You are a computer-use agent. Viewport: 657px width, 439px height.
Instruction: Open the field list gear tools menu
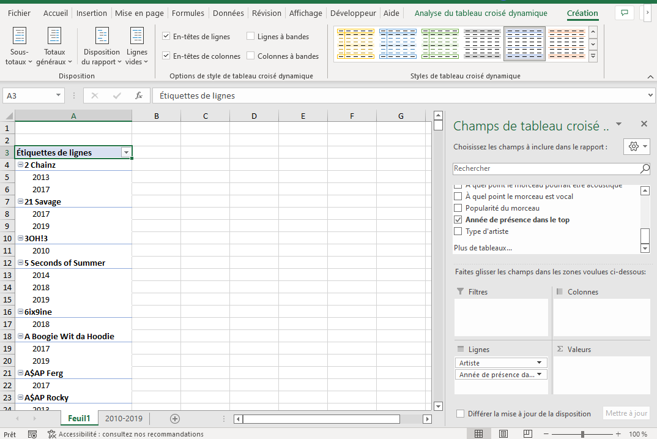point(636,146)
